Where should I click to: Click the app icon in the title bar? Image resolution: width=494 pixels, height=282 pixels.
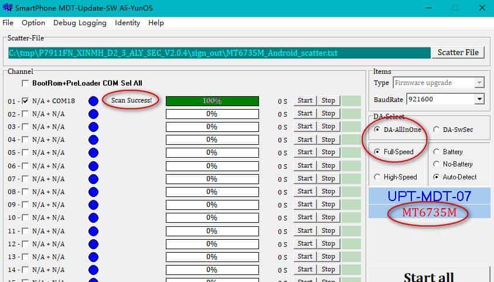[x=7, y=8]
